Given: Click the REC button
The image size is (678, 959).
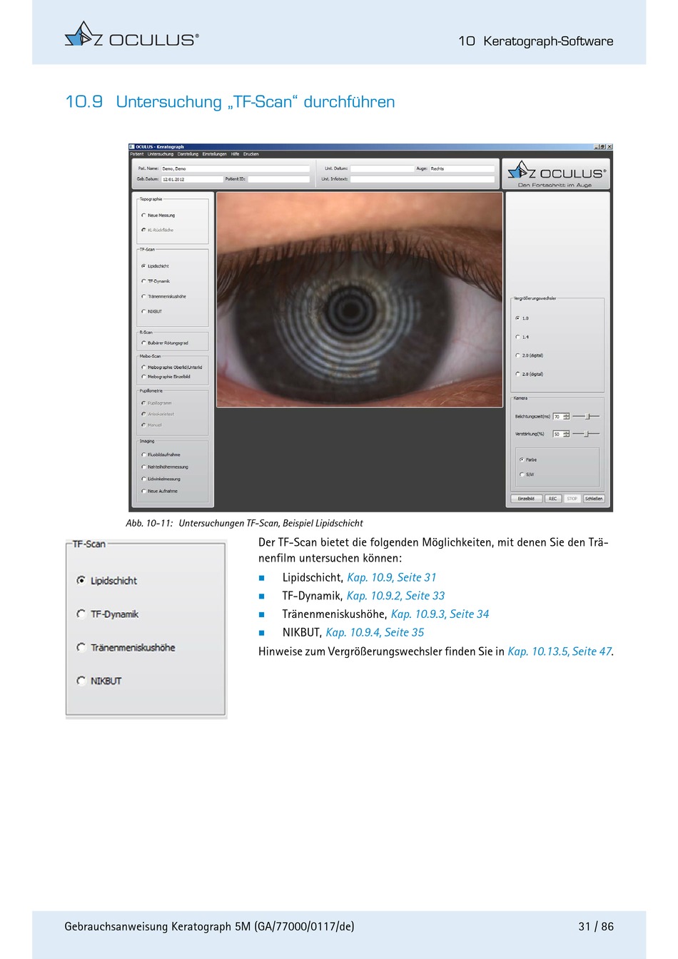Looking at the screenshot, I should pos(552,499).
